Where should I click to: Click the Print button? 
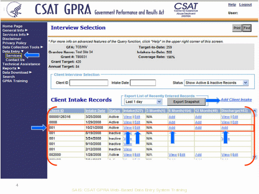(237, 28)
